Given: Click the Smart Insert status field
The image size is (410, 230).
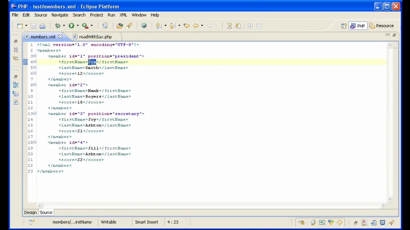Looking at the screenshot, I should coord(146,222).
